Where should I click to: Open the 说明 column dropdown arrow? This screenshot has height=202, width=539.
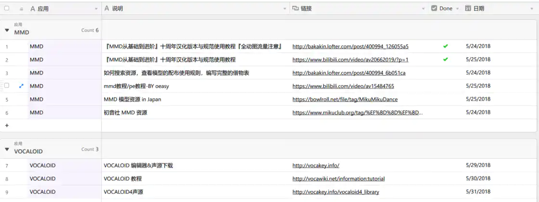[x=284, y=9]
